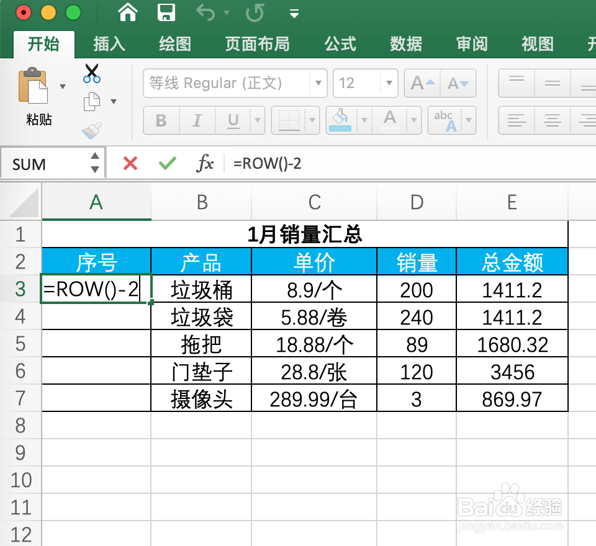Open the font name dropdown

coord(318,83)
